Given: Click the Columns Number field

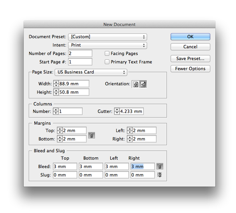Looking at the screenshot, I should [70, 111].
